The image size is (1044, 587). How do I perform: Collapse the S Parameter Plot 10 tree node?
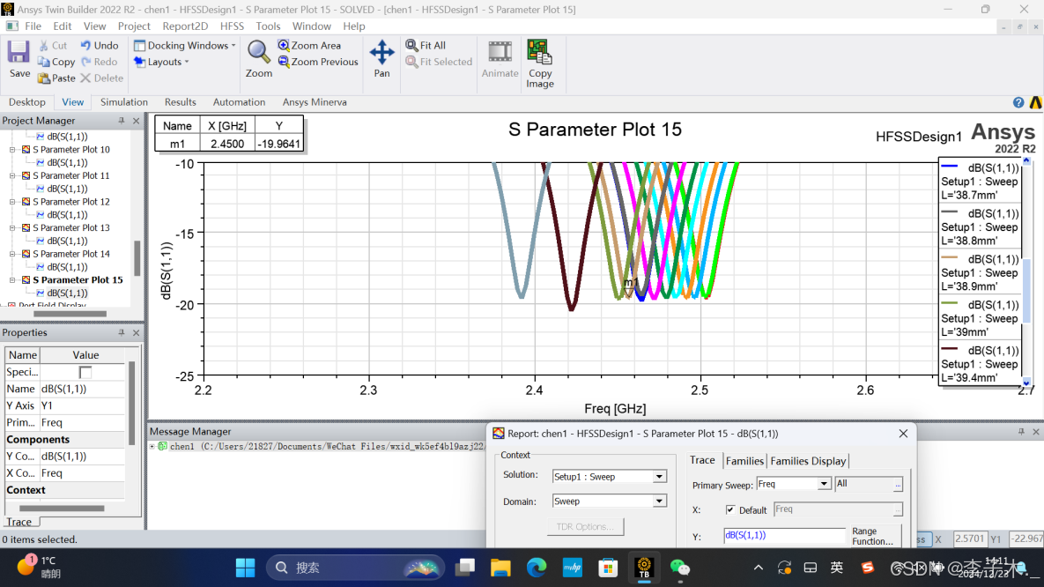[12, 150]
